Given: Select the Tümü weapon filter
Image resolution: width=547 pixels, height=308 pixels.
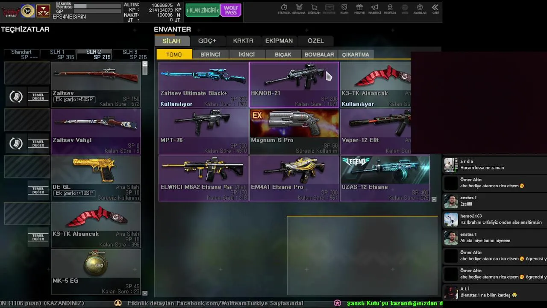Looking at the screenshot, I should click(x=174, y=54).
